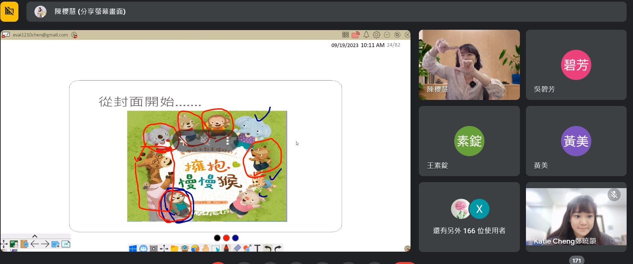Go to previous page with left arrow
This screenshot has height=264, width=633.
pos(34,244)
